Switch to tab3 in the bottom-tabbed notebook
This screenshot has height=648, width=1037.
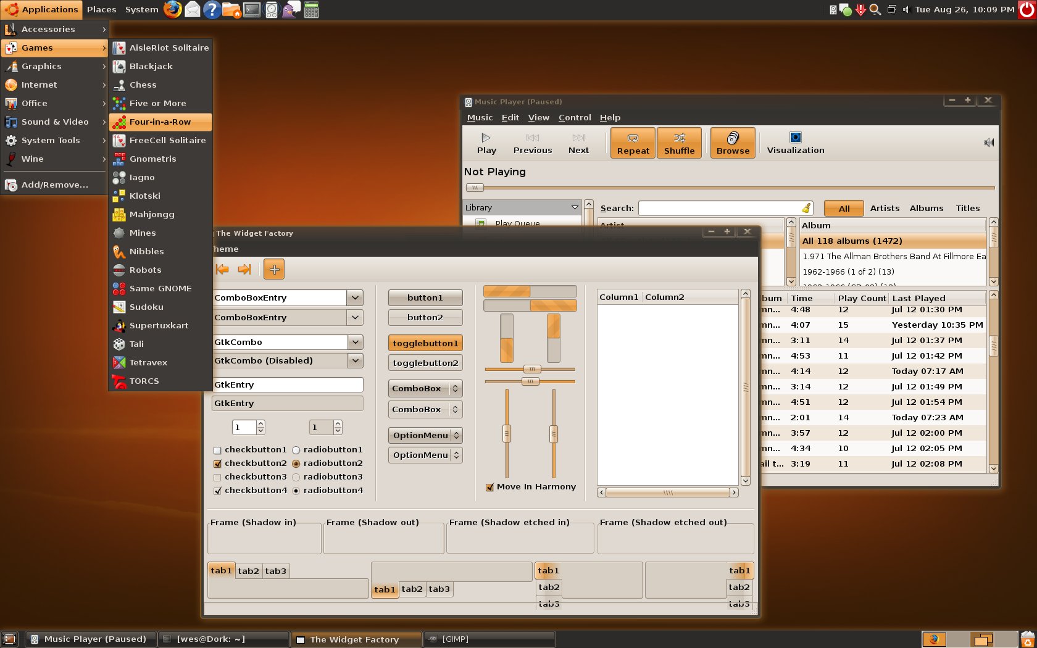click(439, 589)
